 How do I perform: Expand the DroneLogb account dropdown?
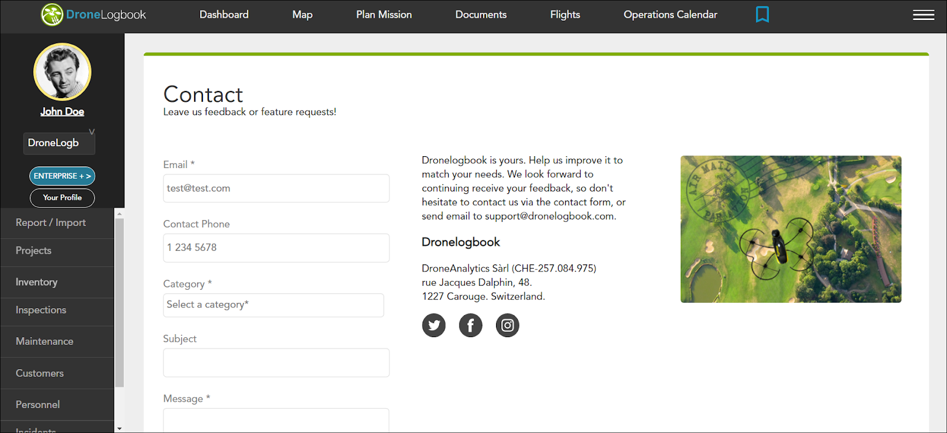(x=59, y=143)
